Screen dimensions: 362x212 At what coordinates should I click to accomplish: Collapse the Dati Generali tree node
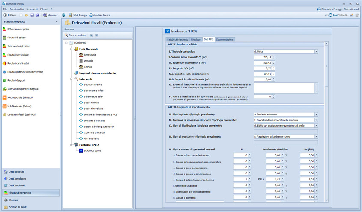[72, 49]
